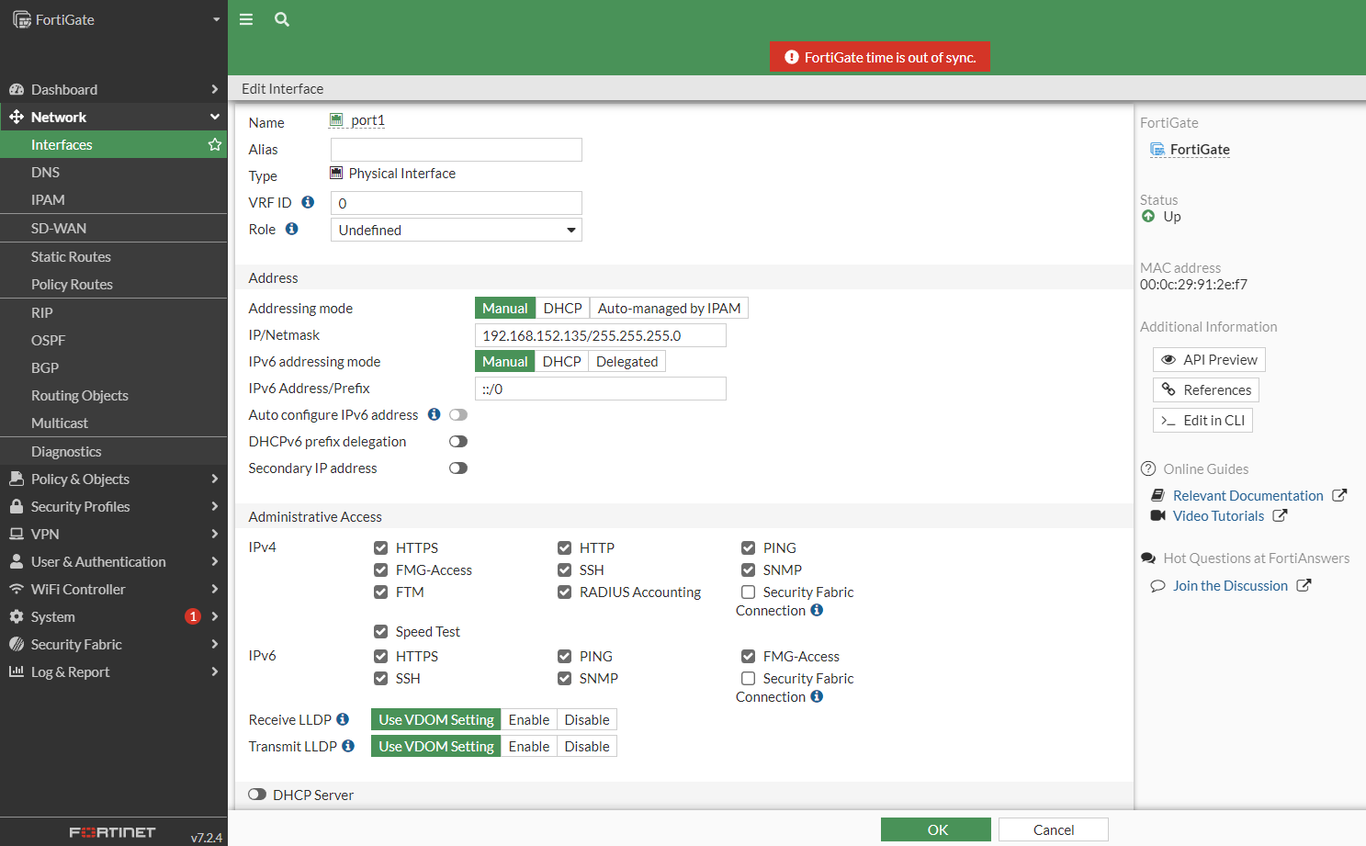
Task: Click the Security Fabric icon
Action: (16, 644)
